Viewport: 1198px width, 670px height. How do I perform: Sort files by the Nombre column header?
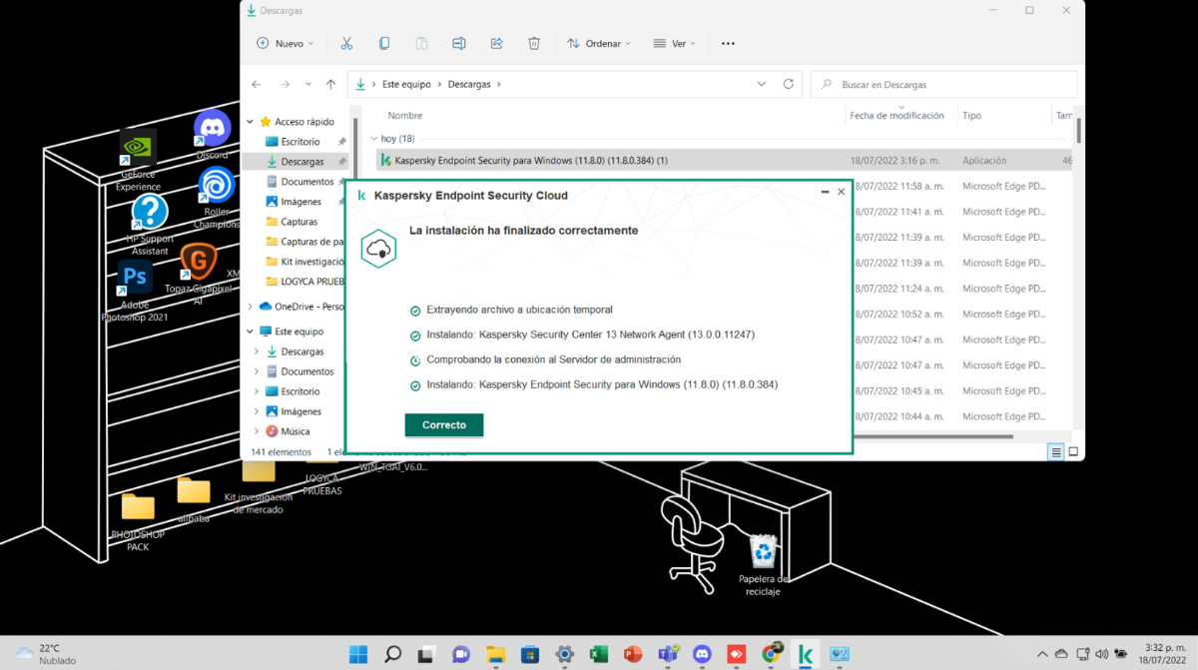click(405, 116)
